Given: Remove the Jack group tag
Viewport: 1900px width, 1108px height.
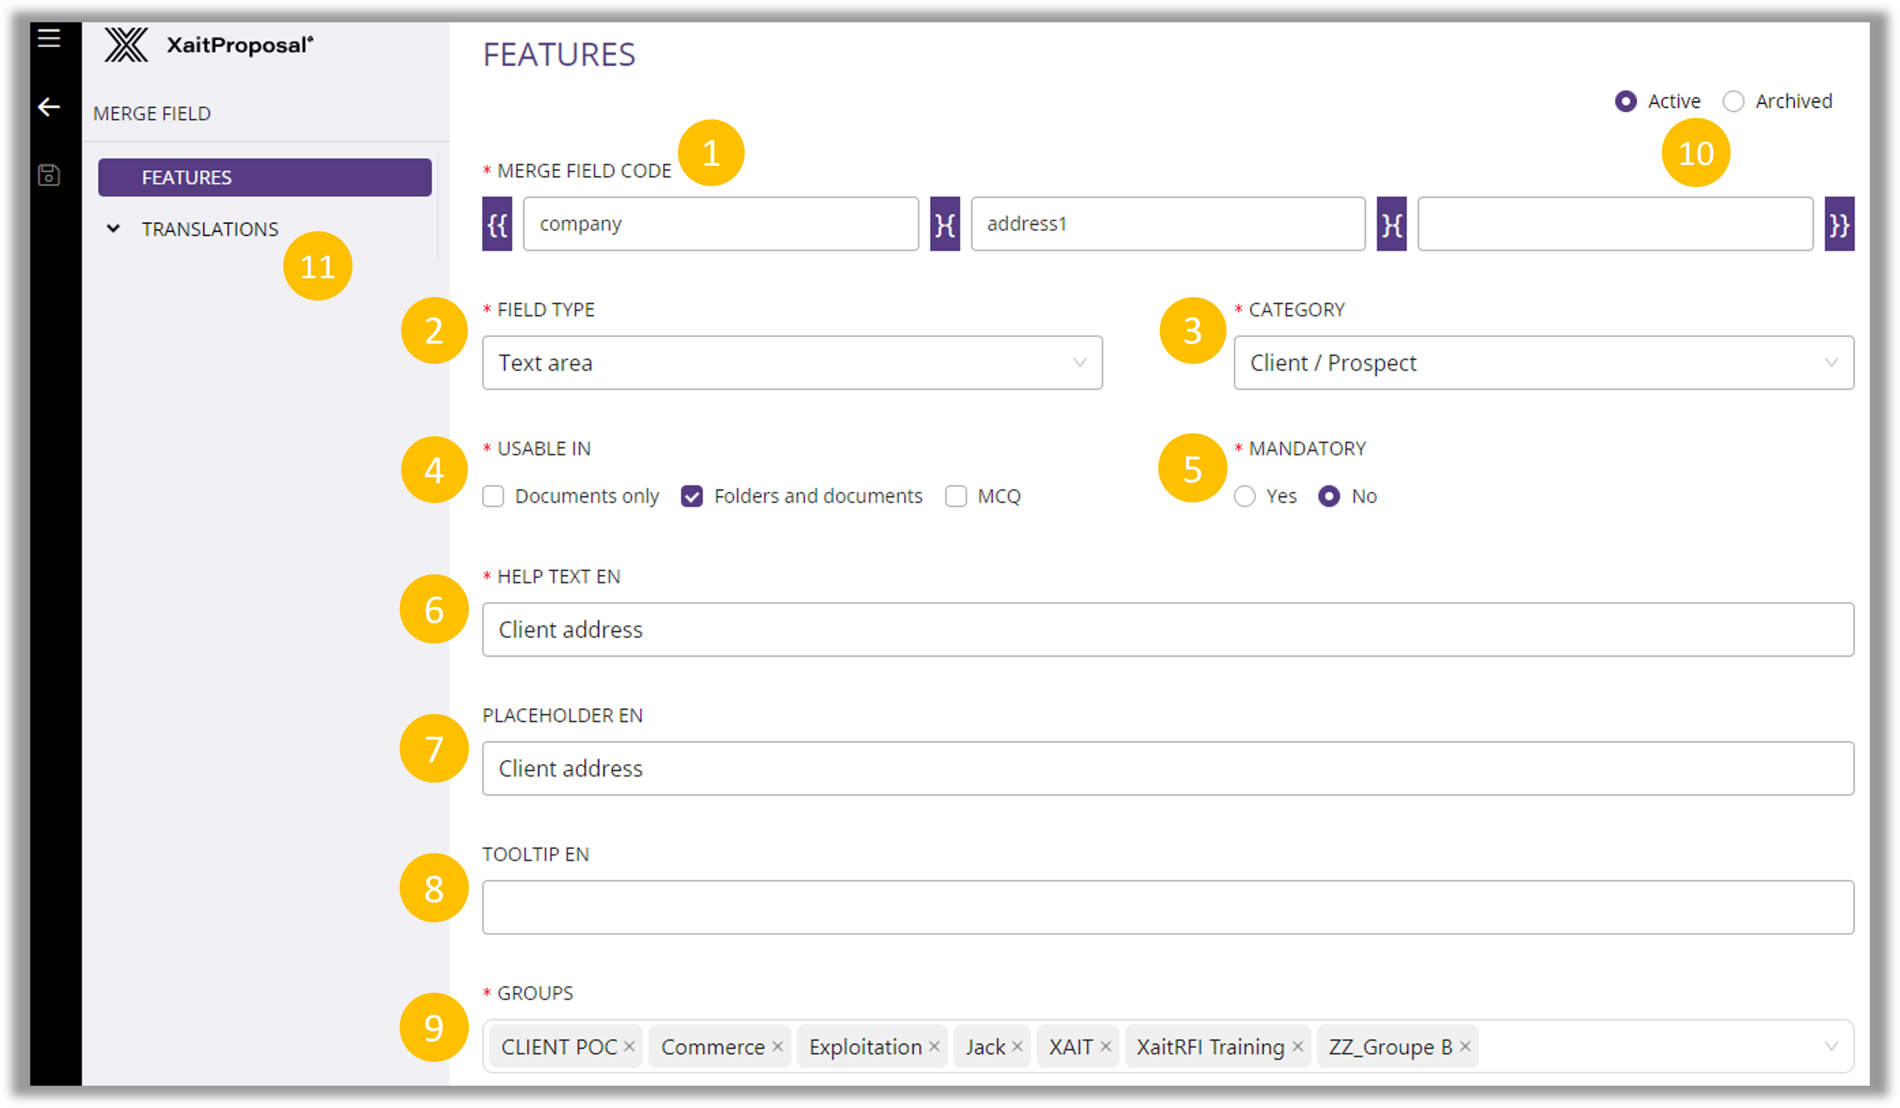Looking at the screenshot, I should 1017,1046.
